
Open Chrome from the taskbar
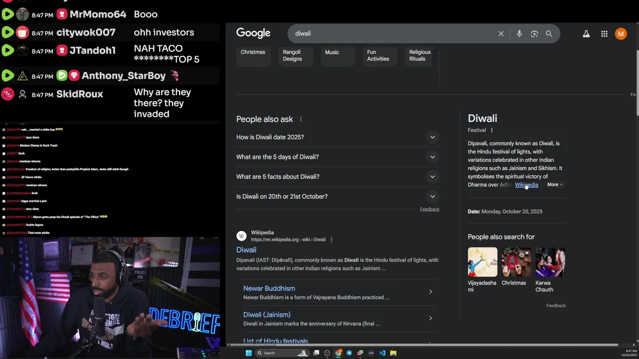pyautogui.click(x=338, y=353)
